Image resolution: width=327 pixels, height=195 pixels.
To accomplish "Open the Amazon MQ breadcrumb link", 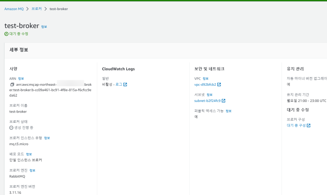I will coord(14,9).
